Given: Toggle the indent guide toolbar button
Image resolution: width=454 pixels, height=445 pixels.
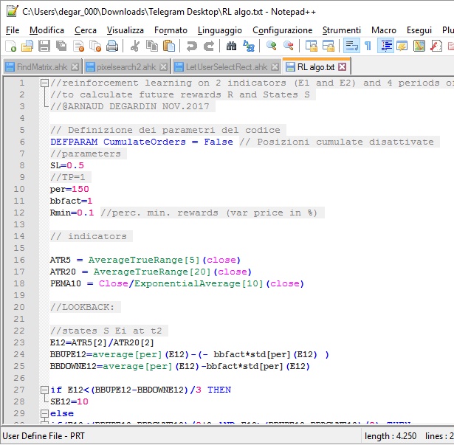Looking at the screenshot, I should point(385,46).
